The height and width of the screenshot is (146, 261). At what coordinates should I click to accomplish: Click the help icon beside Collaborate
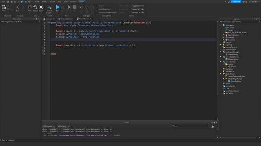tap(243, 2)
